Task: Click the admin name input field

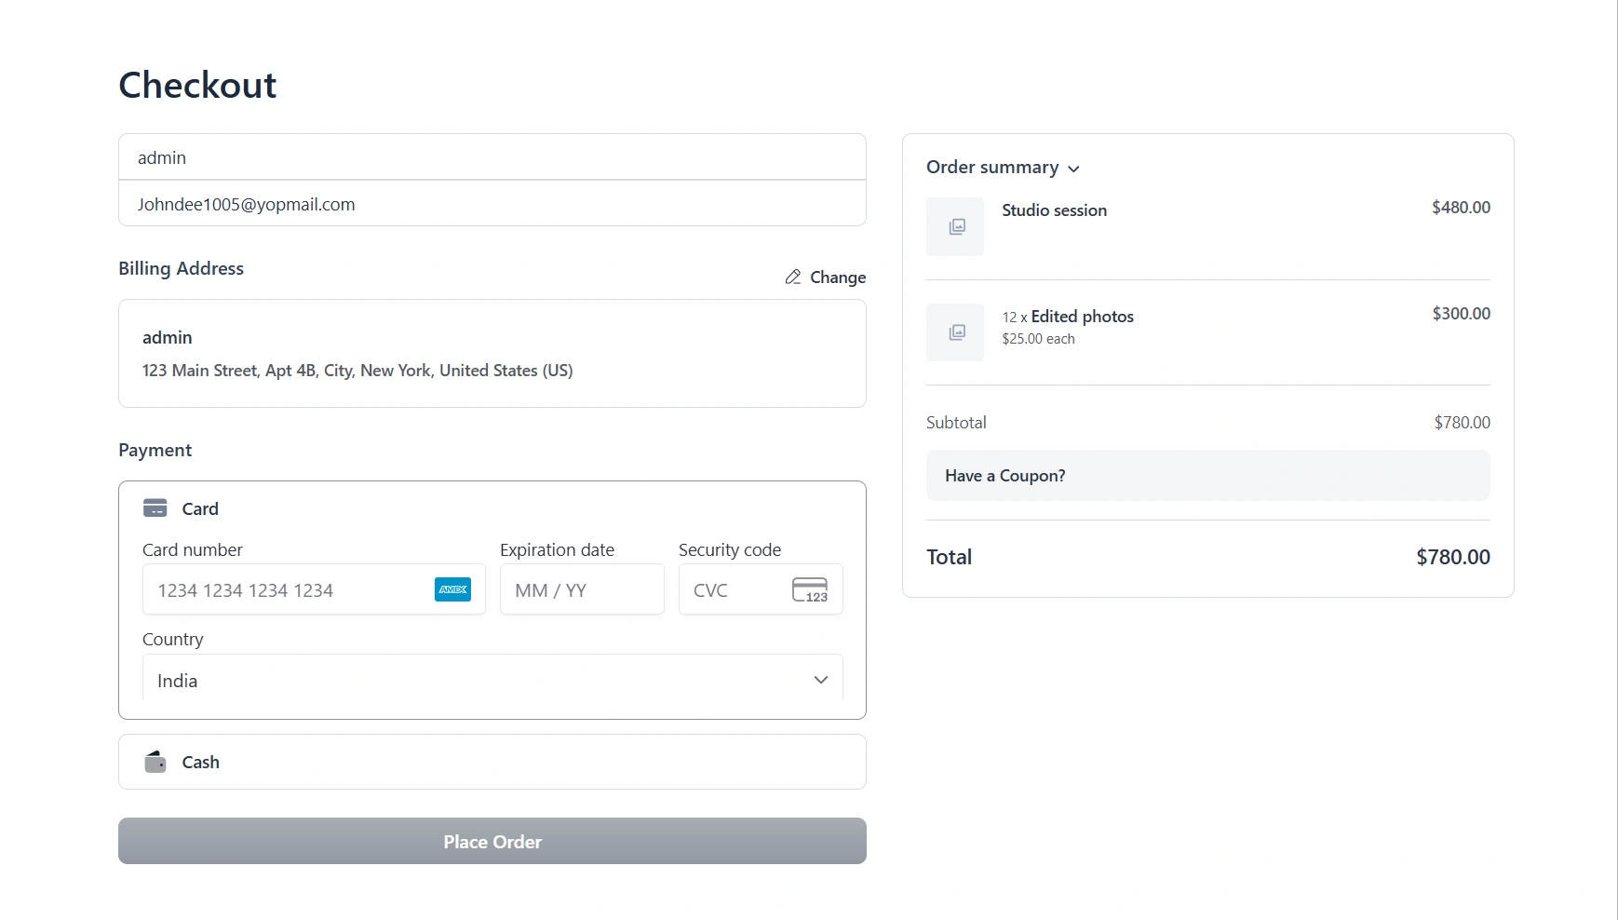Action: point(492,157)
